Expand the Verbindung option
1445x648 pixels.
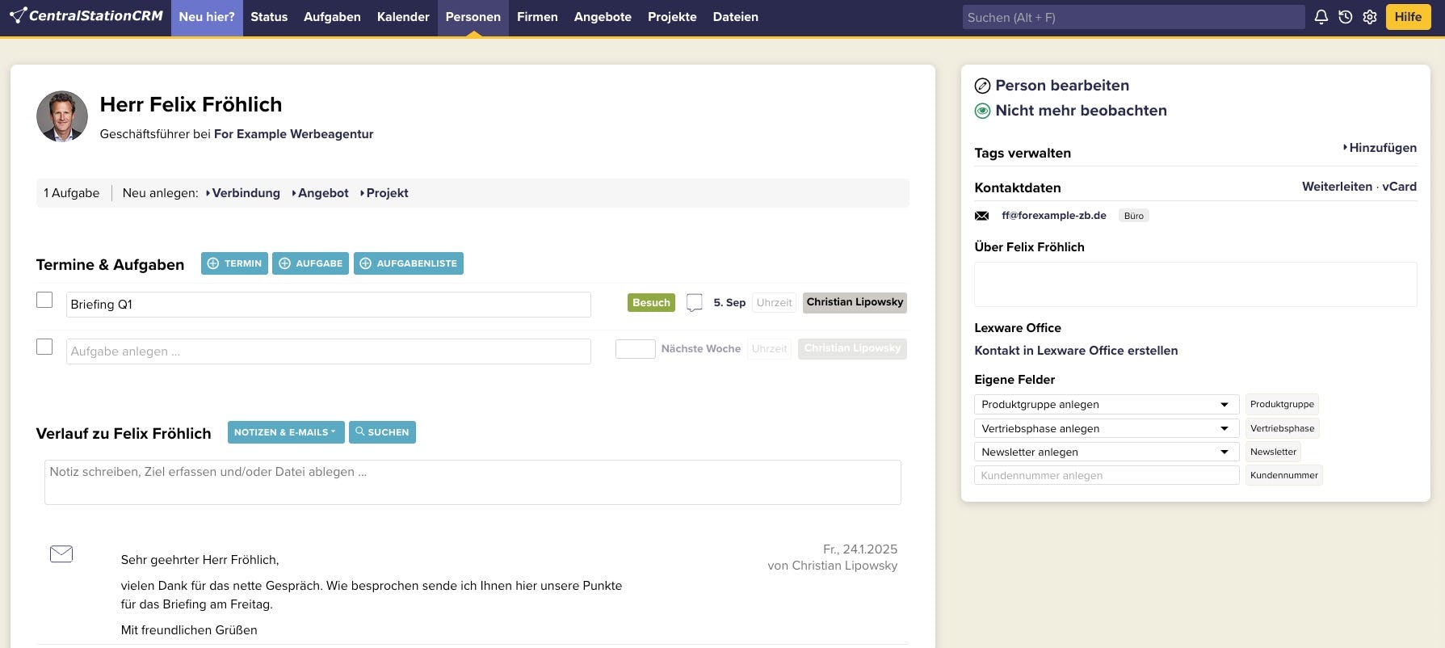[243, 193]
